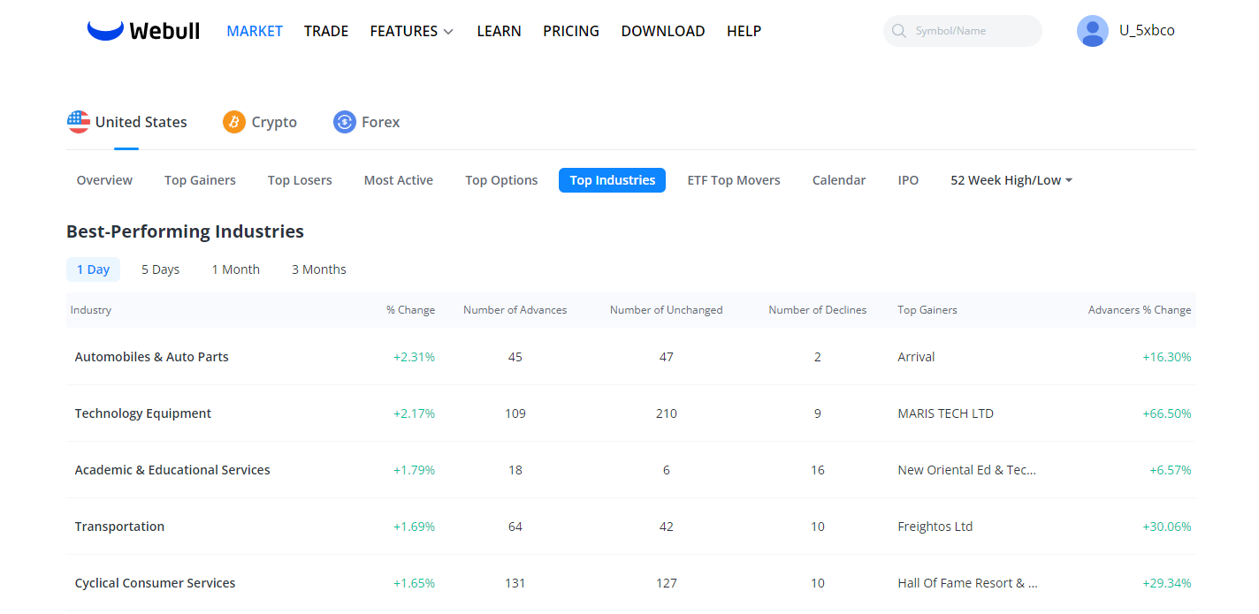Select the 1 Month period
Viewport: 1259px width, 614px height.
[x=235, y=269]
